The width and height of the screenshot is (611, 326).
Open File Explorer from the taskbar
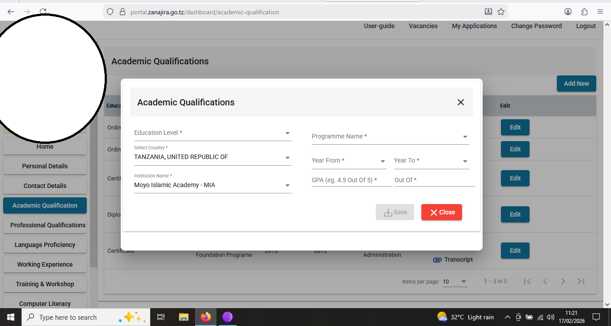coord(183,317)
